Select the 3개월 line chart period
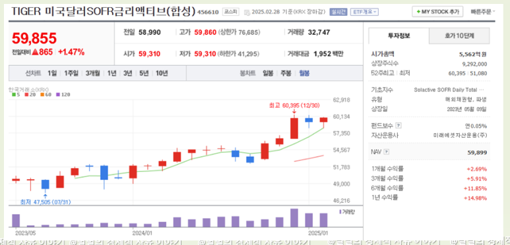Image resolution: width=510 pixels, height=245 pixels. [x=93, y=73]
